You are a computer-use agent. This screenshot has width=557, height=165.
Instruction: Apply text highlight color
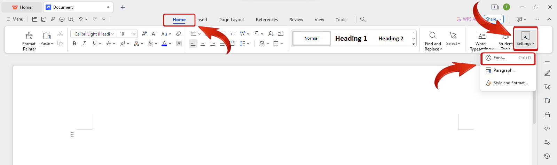[x=150, y=44]
